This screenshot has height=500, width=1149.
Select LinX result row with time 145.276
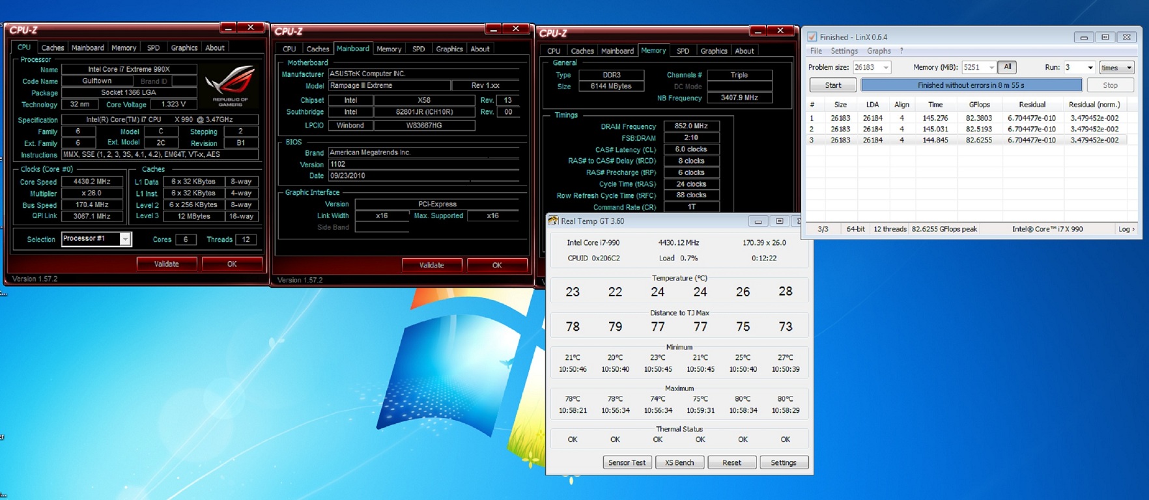point(967,118)
